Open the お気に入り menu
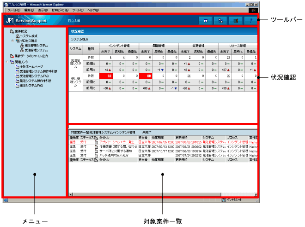This screenshot has width=305, height=227. tap(60, 10)
